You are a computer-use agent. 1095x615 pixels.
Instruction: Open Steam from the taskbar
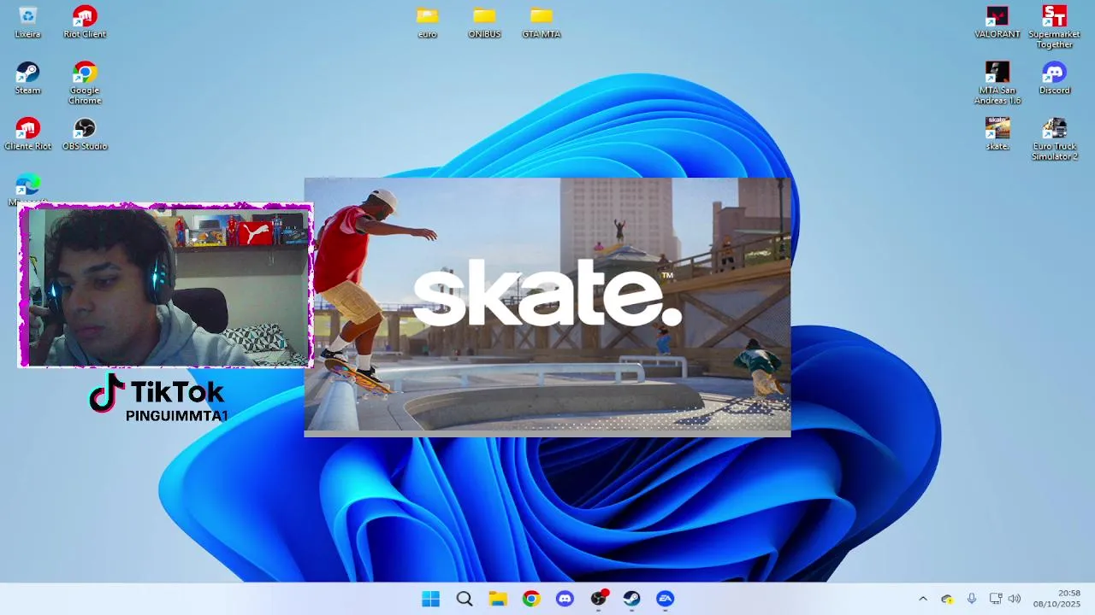tap(631, 599)
